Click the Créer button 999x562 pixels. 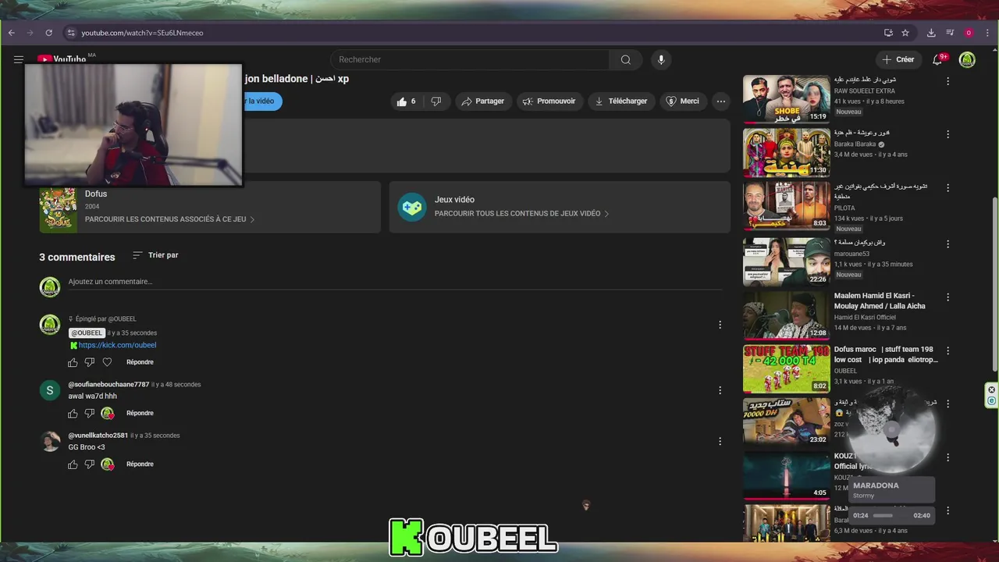pyautogui.click(x=898, y=59)
